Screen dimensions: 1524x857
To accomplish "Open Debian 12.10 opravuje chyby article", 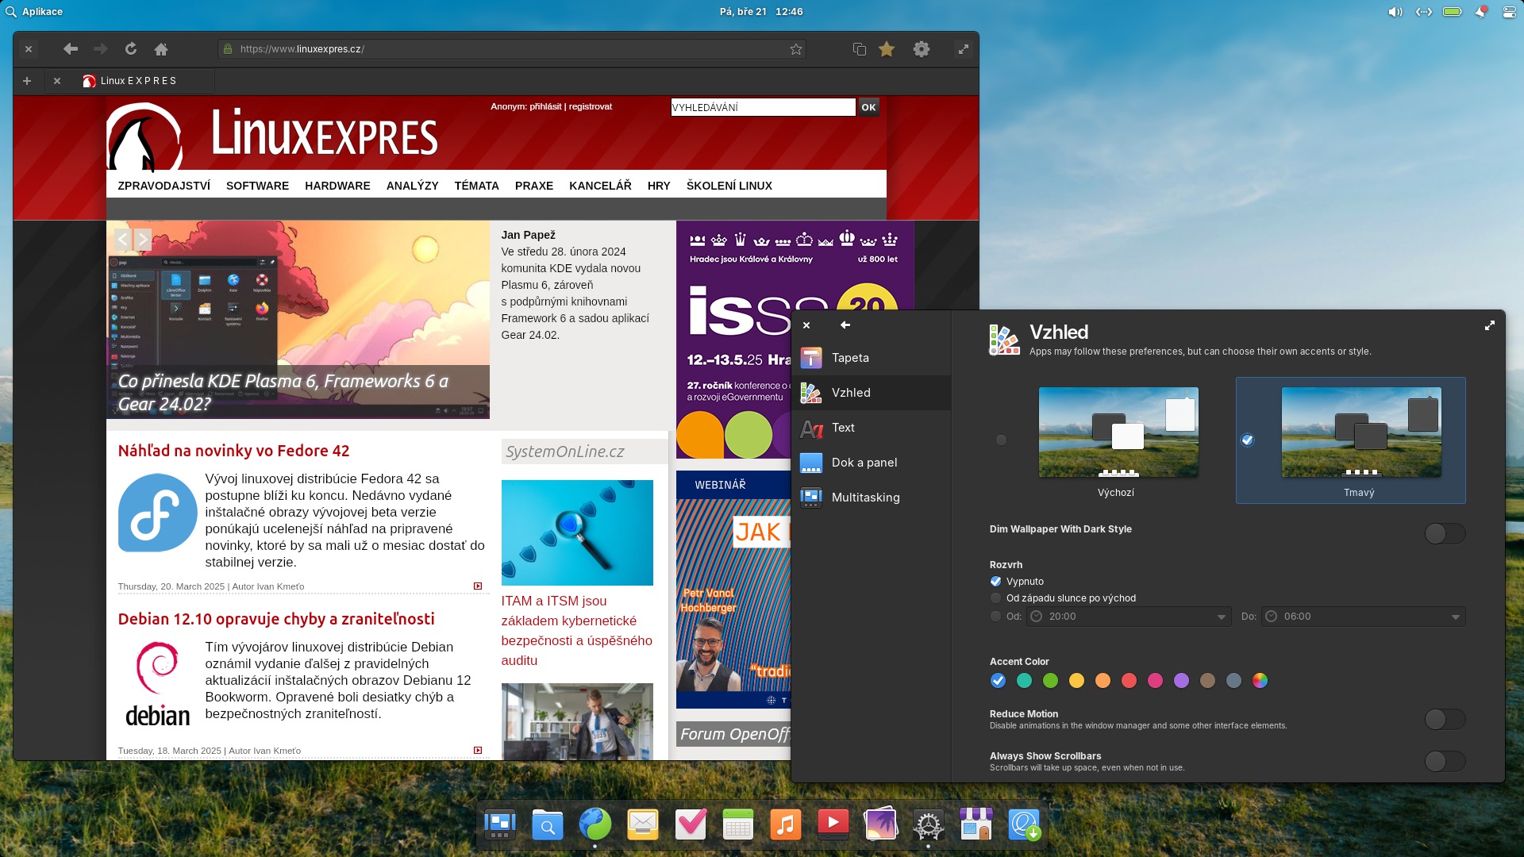I will [276, 619].
